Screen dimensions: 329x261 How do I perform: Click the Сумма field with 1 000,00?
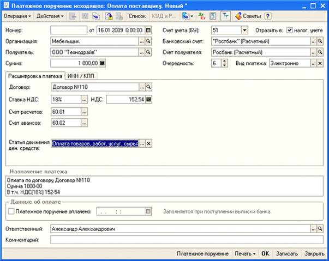pyautogui.click(x=75, y=63)
